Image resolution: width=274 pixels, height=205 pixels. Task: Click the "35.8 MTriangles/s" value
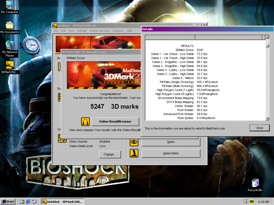coord(208,90)
